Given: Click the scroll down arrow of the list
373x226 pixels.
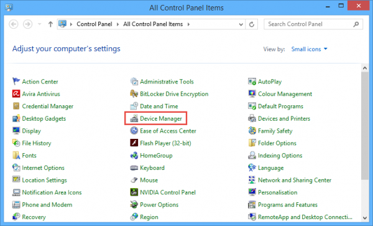Looking at the screenshot, I should 365,218.
